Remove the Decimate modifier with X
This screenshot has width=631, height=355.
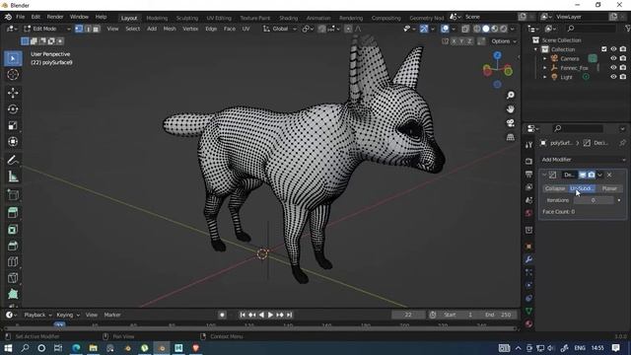(609, 175)
